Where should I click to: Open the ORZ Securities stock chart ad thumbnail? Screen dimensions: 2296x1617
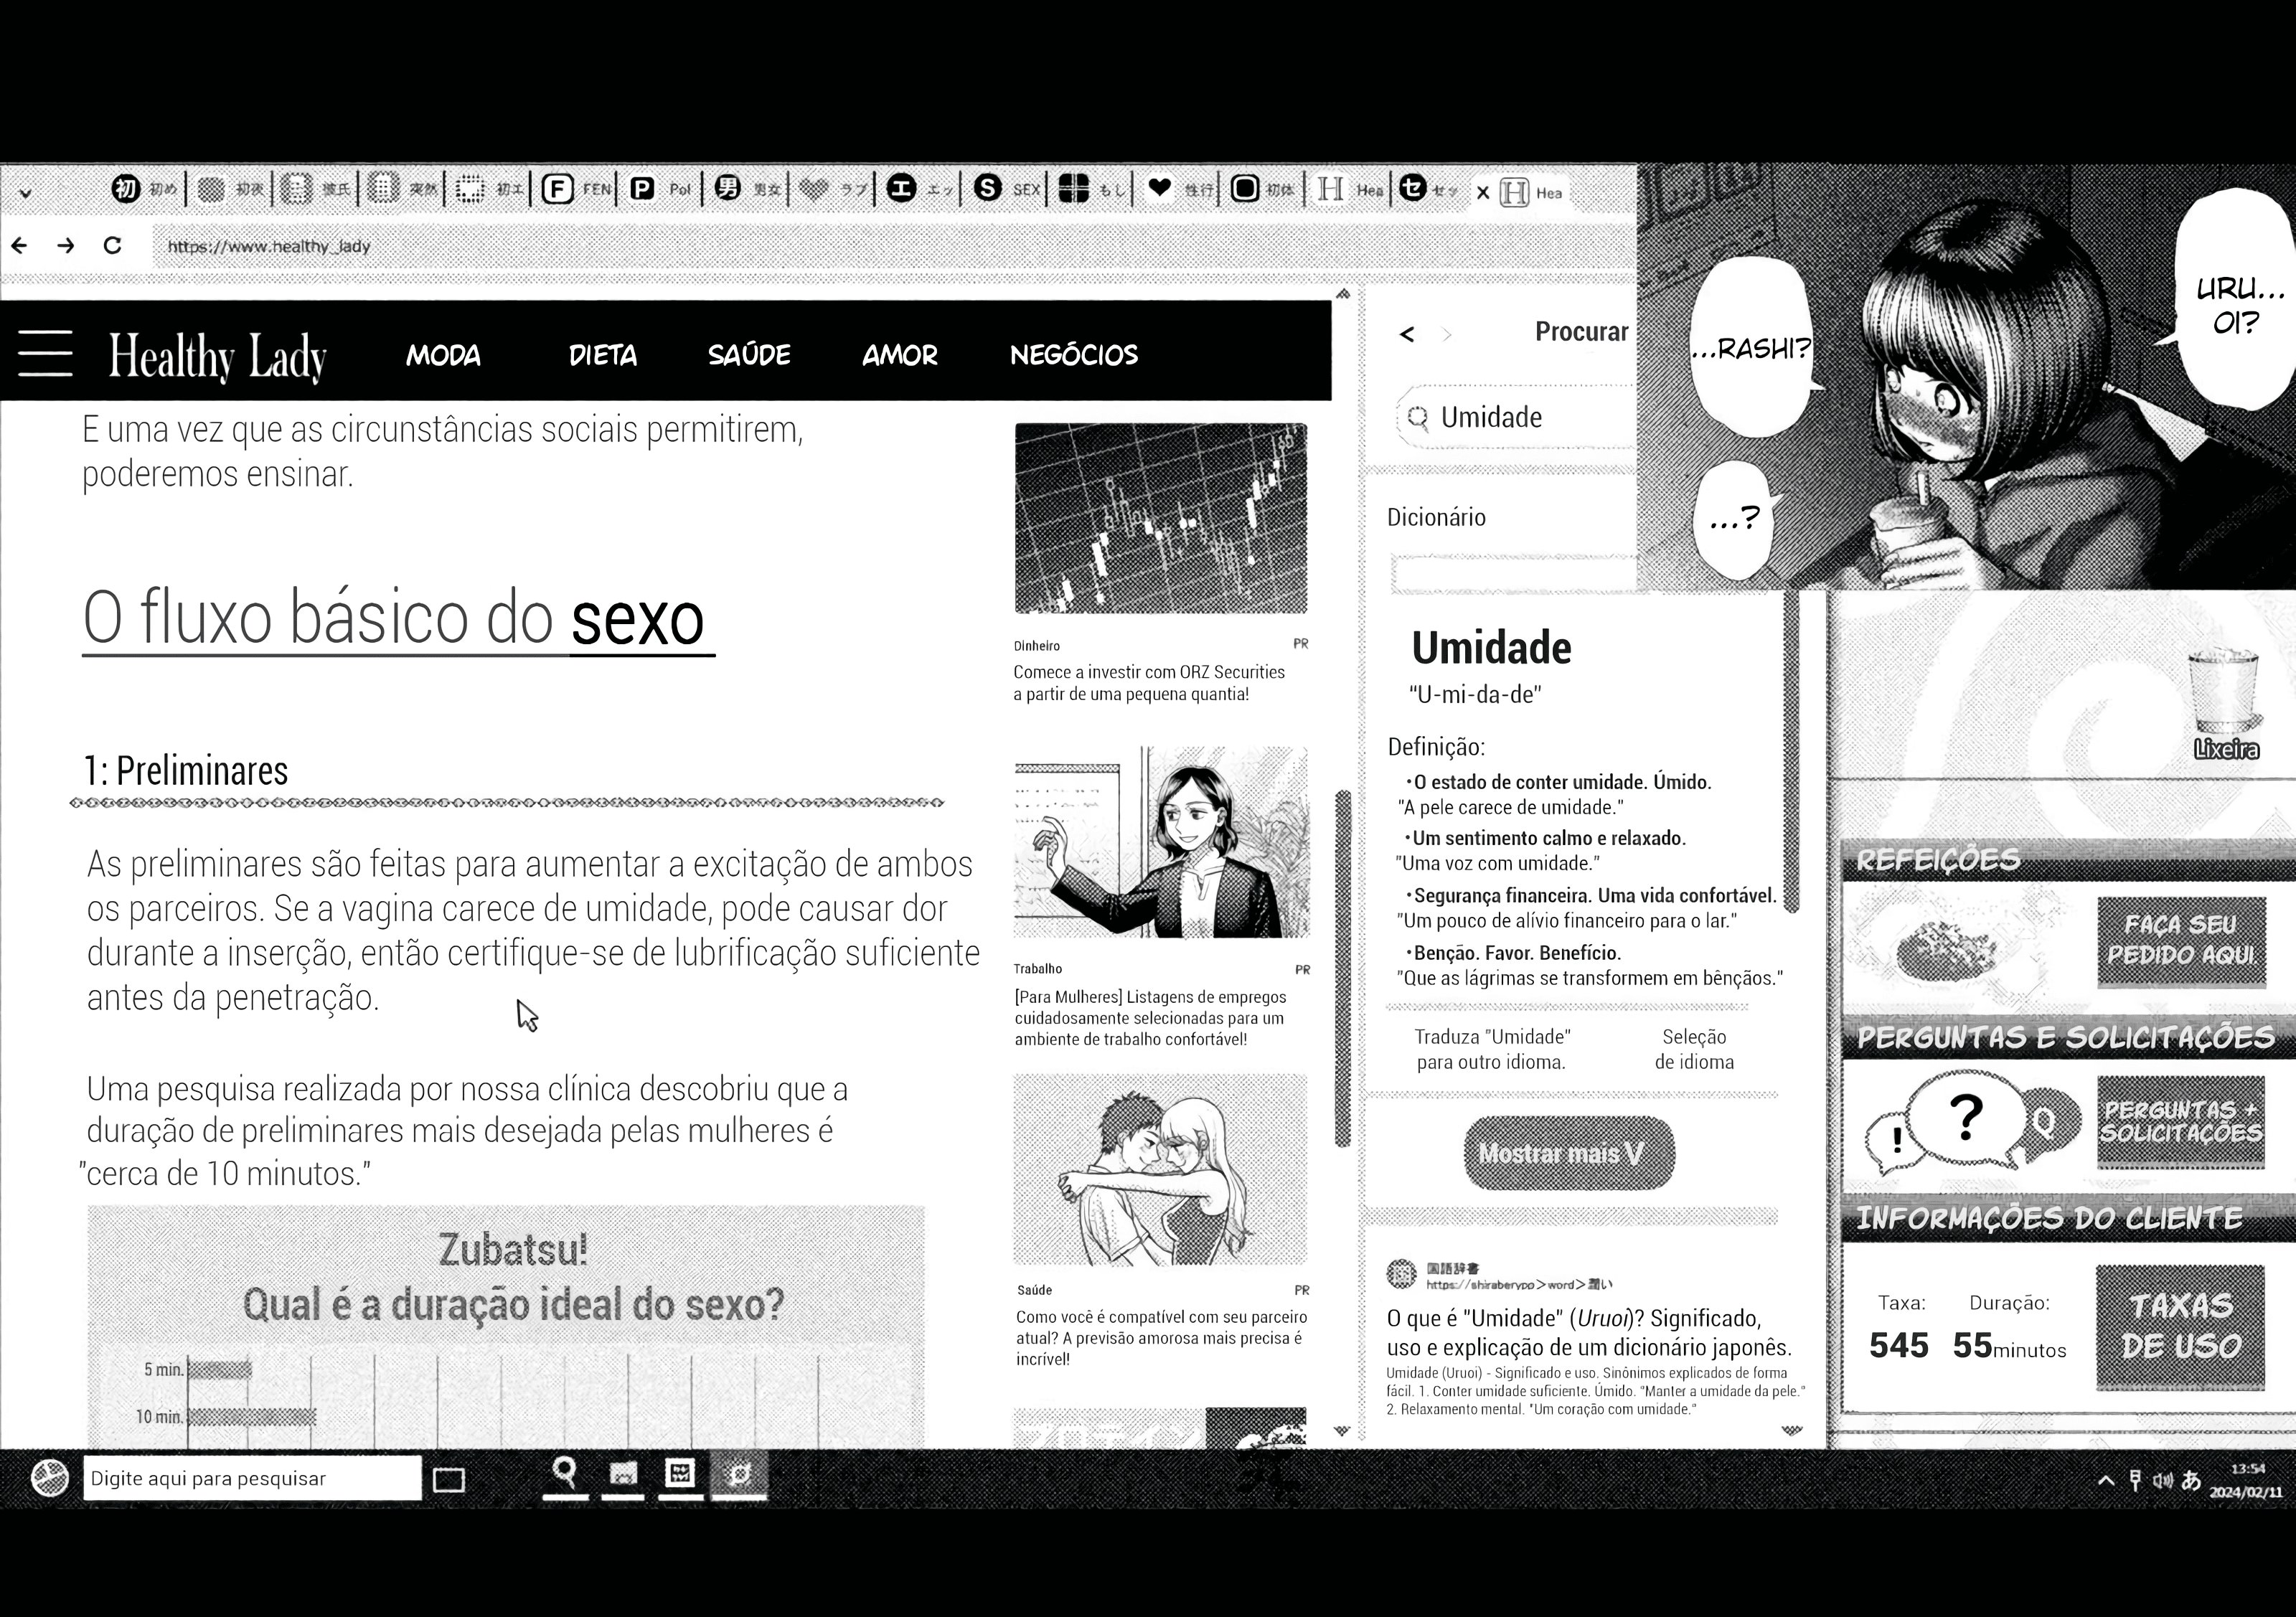(1160, 518)
